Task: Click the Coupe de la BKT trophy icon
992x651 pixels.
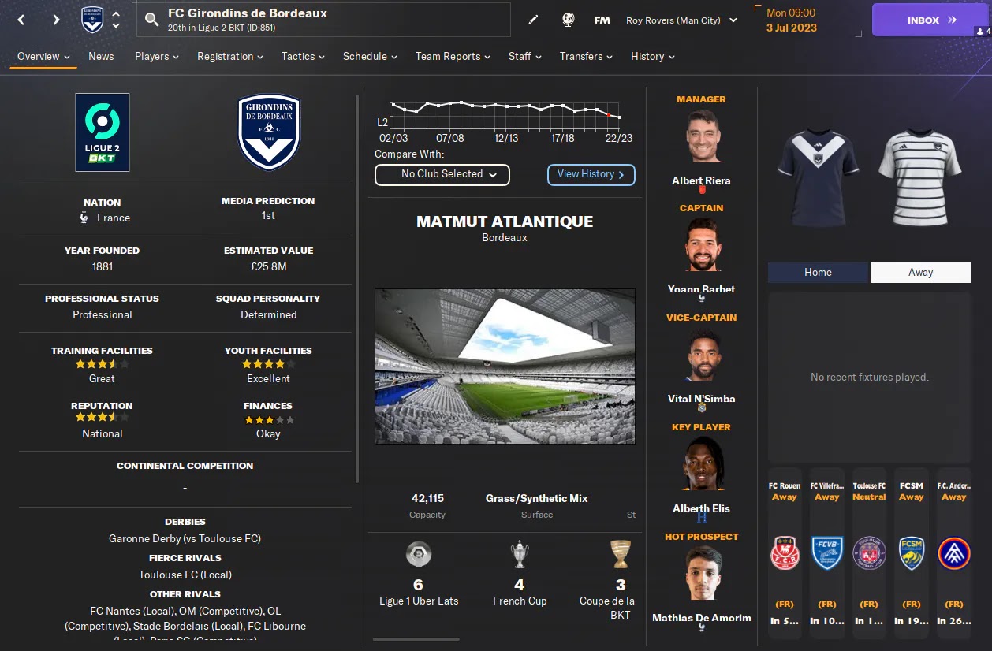Action: pos(621,554)
